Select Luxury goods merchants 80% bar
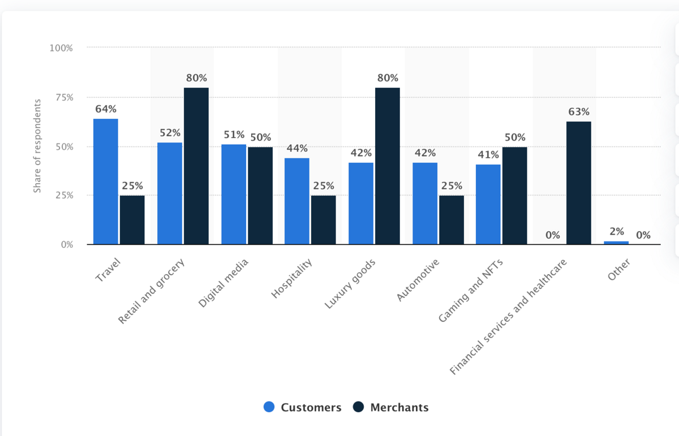Screen dimensions: 679x436 (x=387, y=166)
